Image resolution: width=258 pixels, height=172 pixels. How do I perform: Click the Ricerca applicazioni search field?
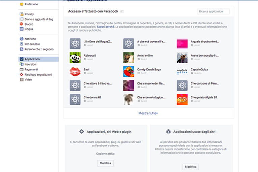click(x=213, y=11)
